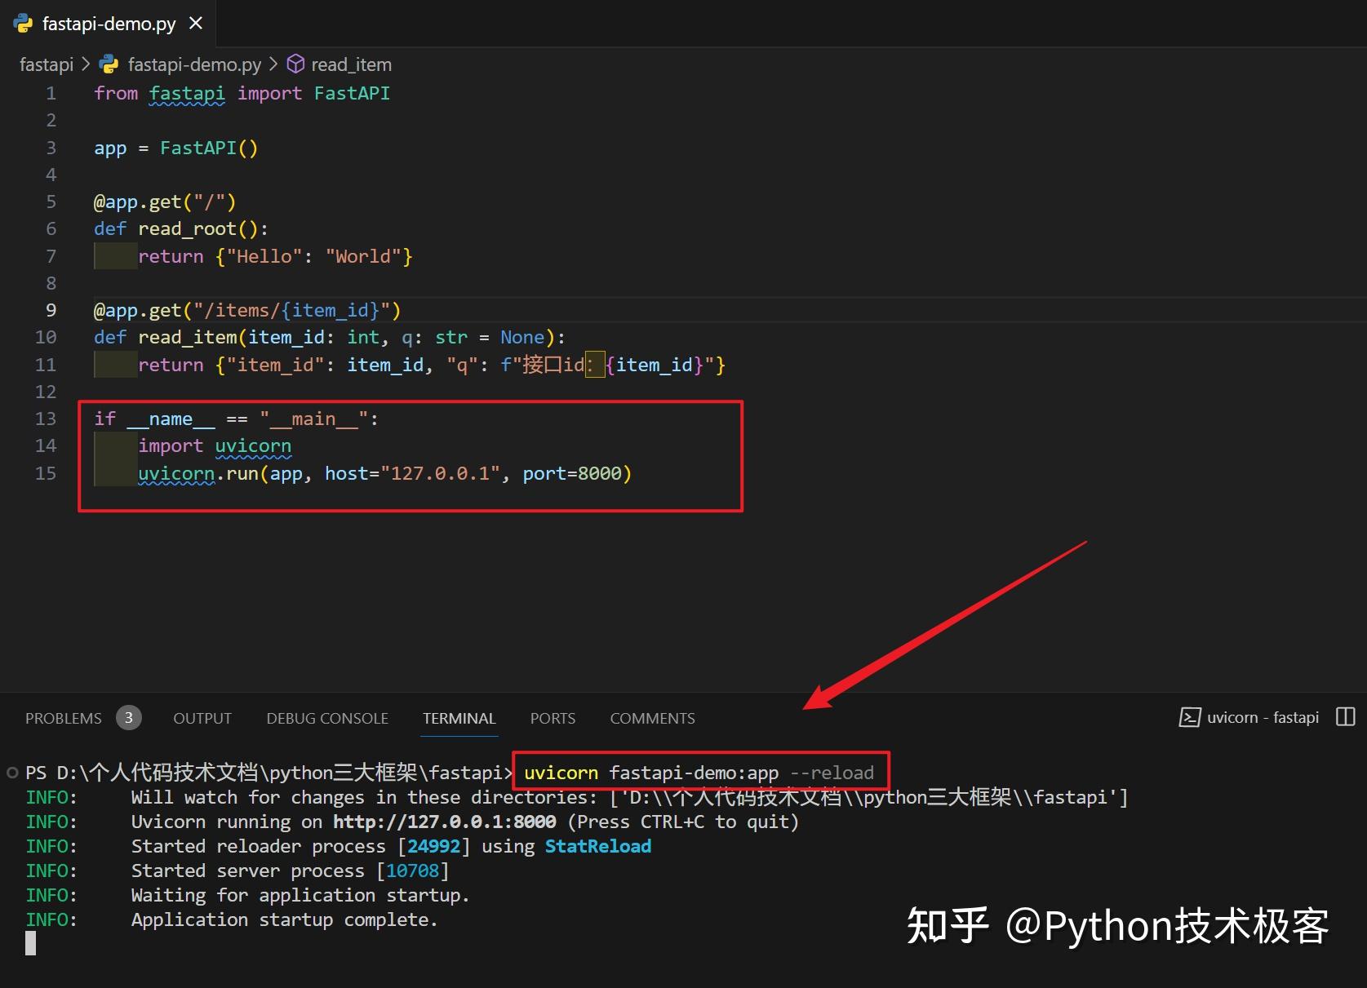
Task: Click the Python icon on the fastapi-demo.py tab
Action: click(23, 24)
